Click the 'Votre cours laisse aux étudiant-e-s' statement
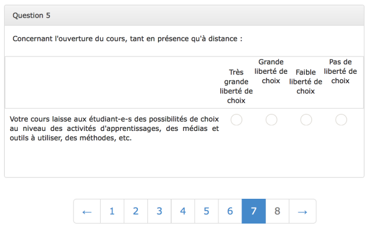Viewport: 373px width, 233px height. point(114,128)
